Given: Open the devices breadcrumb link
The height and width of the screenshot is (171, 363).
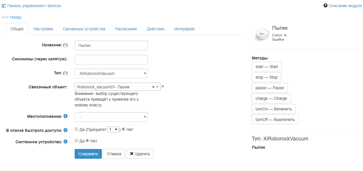Looking at the screenshot, I should click(54, 6).
